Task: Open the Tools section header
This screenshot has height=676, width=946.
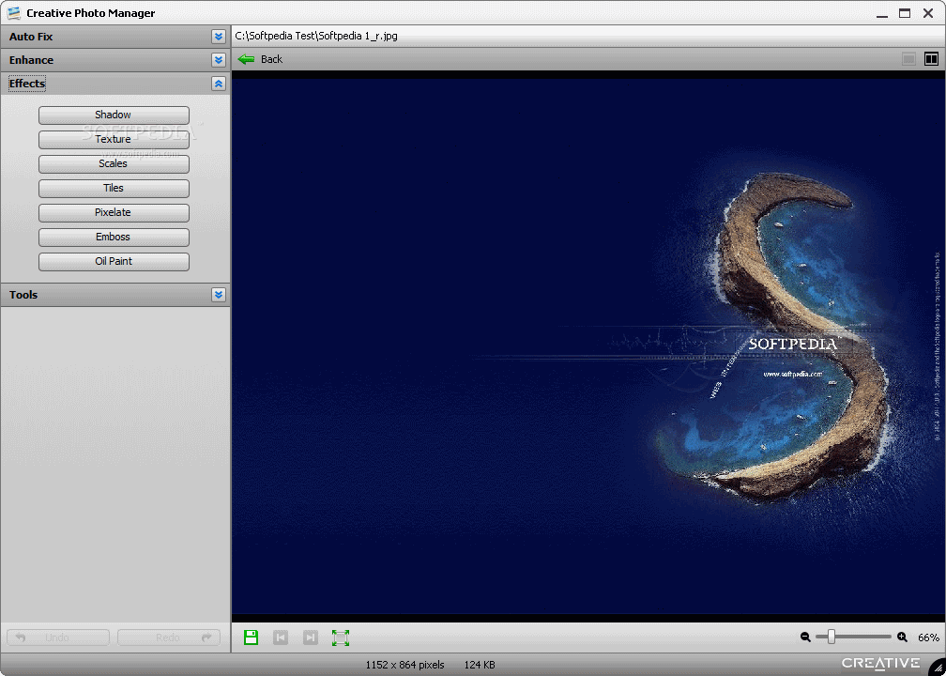Action: click(114, 295)
